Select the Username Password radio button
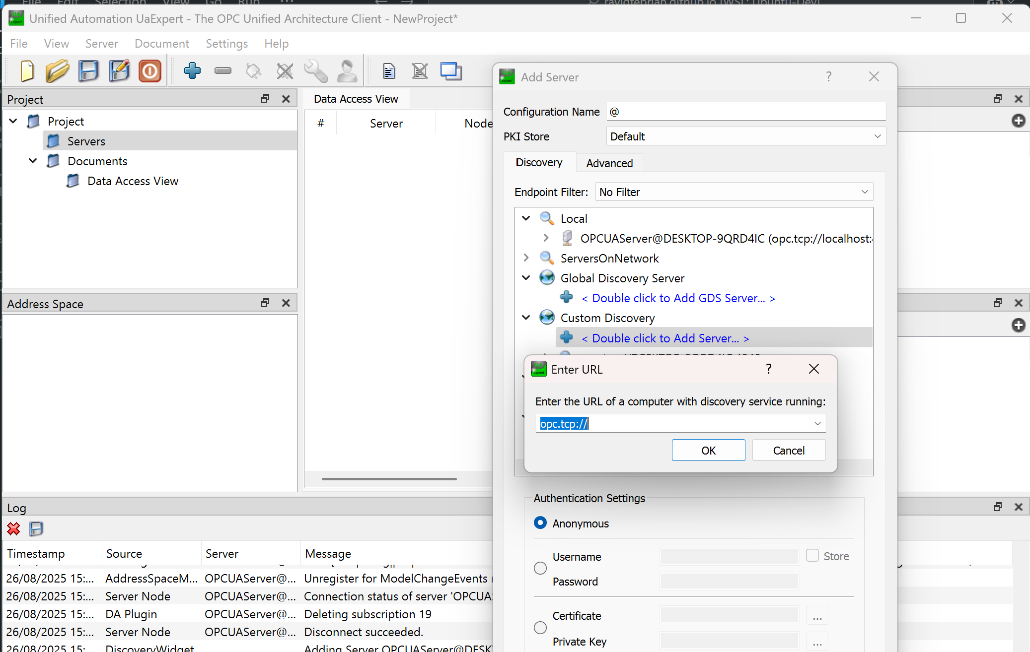1030x652 pixels. click(x=540, y=568)
